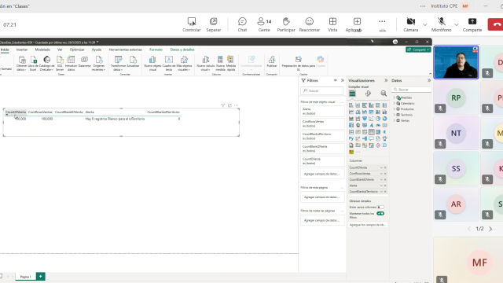Collapse the Visualizaciones pane with its chevrons
The height and width of the screenshot is (283, 503).
[386, 80]
